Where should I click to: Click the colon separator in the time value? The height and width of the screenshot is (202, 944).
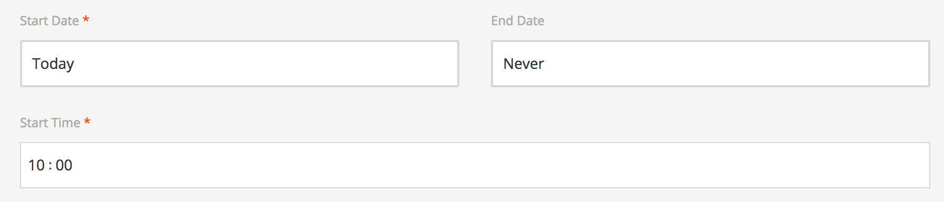click(x=50, y=166)
